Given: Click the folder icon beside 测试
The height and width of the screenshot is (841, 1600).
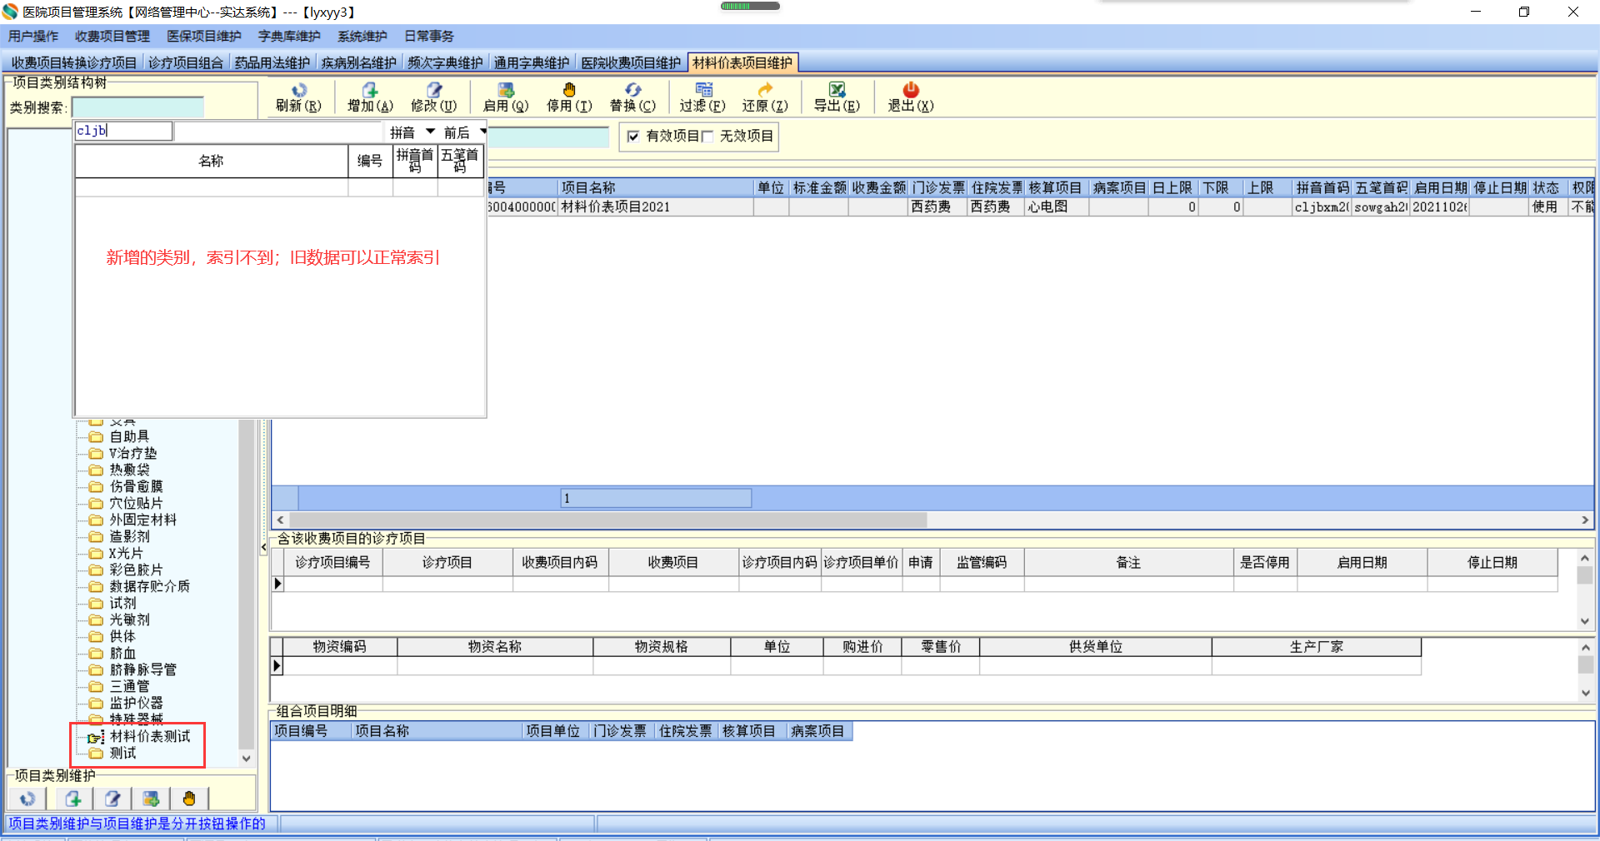Looking at the screenshot, I should pos(96,753).
